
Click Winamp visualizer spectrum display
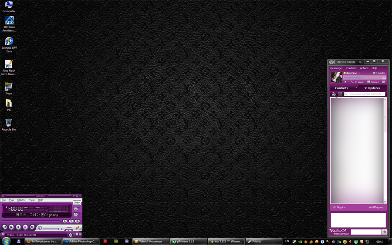tap(59, 208)
